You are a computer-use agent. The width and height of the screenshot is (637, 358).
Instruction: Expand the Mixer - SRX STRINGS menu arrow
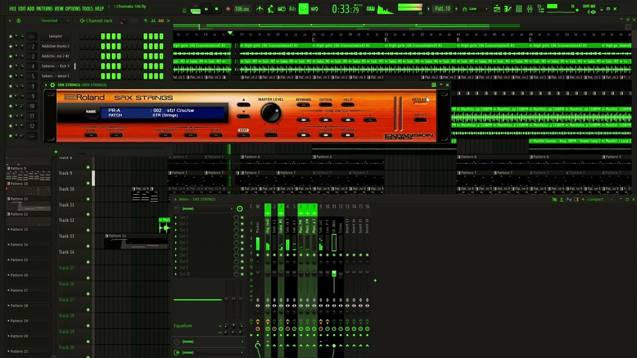(176, 199)
